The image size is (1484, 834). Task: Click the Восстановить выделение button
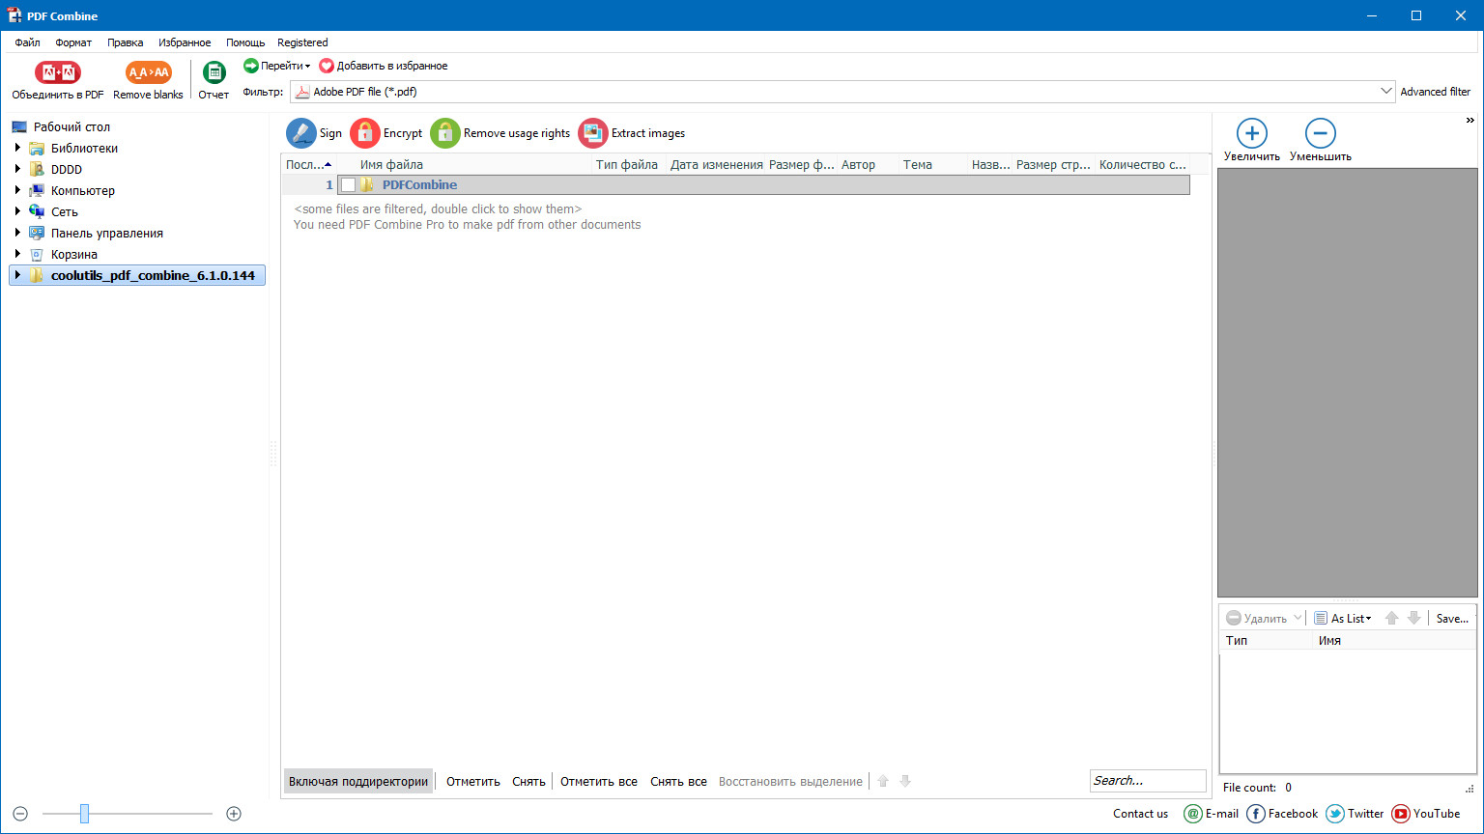790,781
